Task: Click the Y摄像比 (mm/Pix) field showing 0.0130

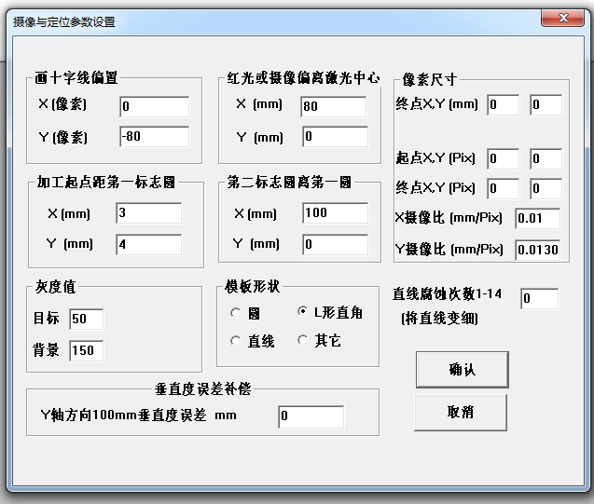Action: point(537,250)
